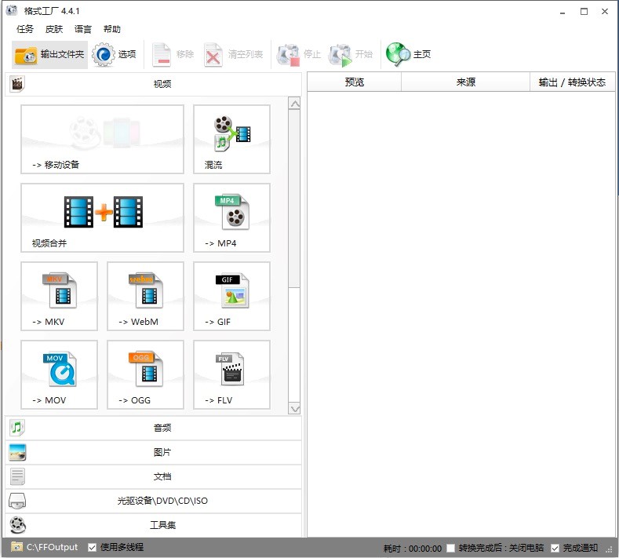
Task: Launch the 混流 mux tool
Action: coord(231,139)
